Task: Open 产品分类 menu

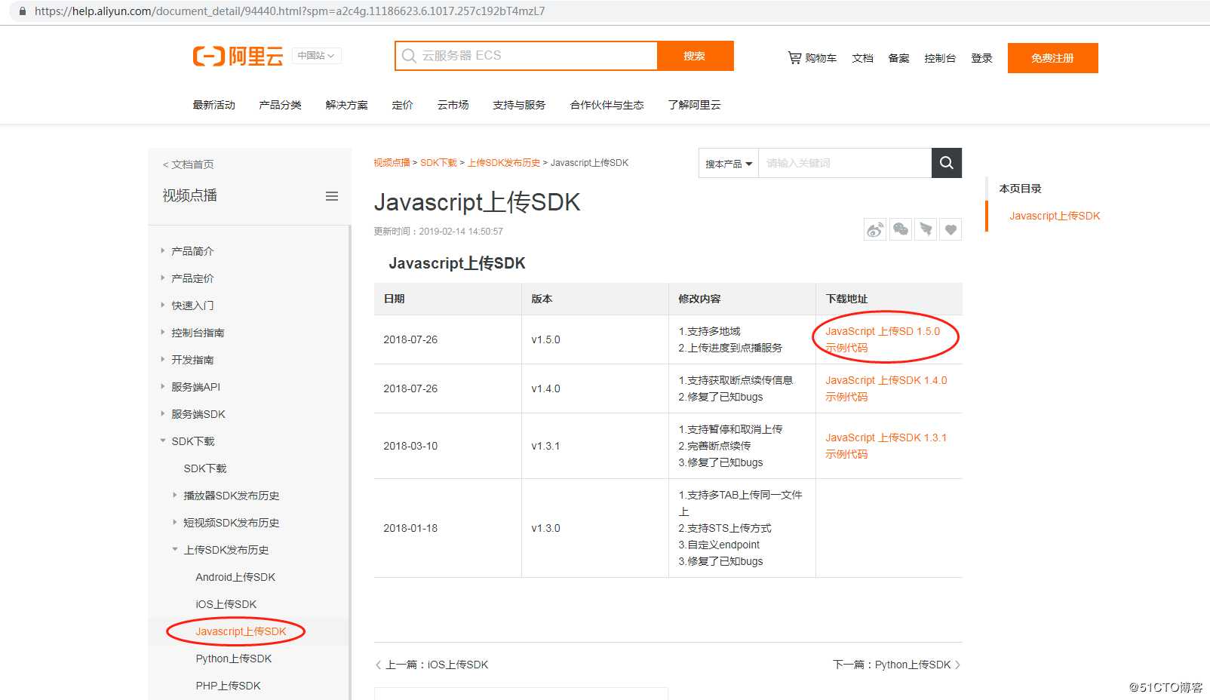Action: [280, 105]
